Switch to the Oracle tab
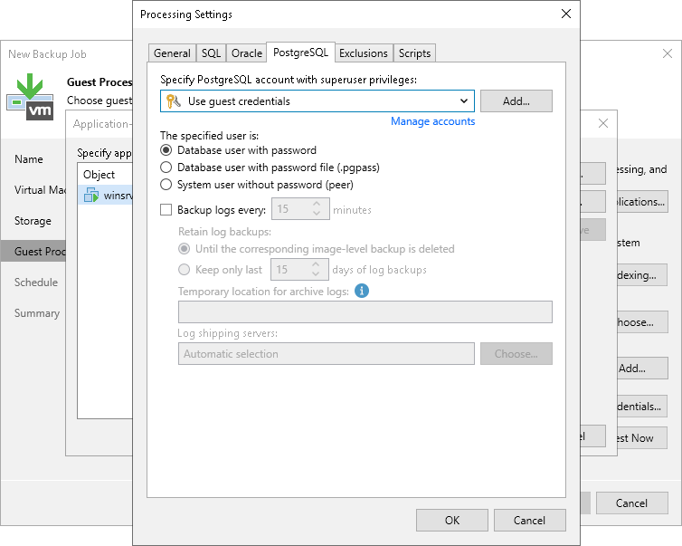Screen dimensions: 682x546 tap(247, 53)
